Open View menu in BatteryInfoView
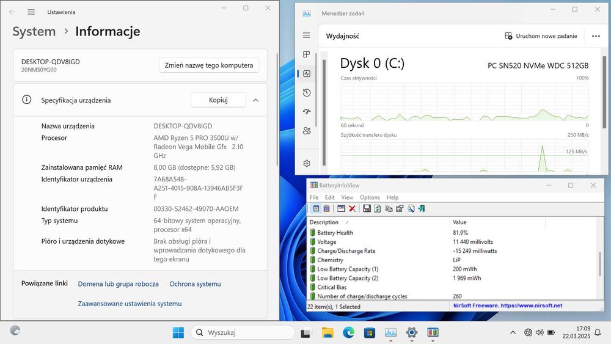This screenshot has height=344, width=611. [x=347, y=197]
